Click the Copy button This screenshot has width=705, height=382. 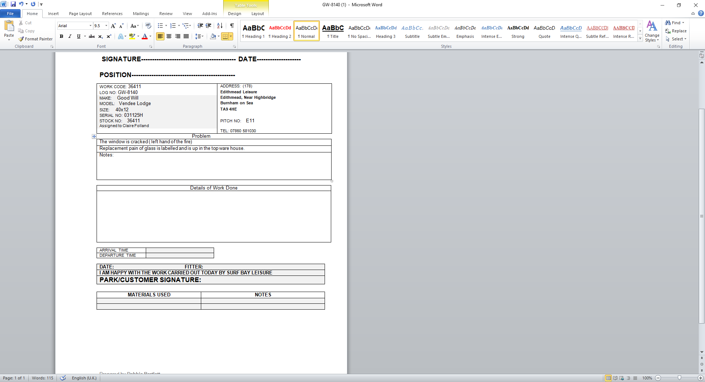pos(26,31)
